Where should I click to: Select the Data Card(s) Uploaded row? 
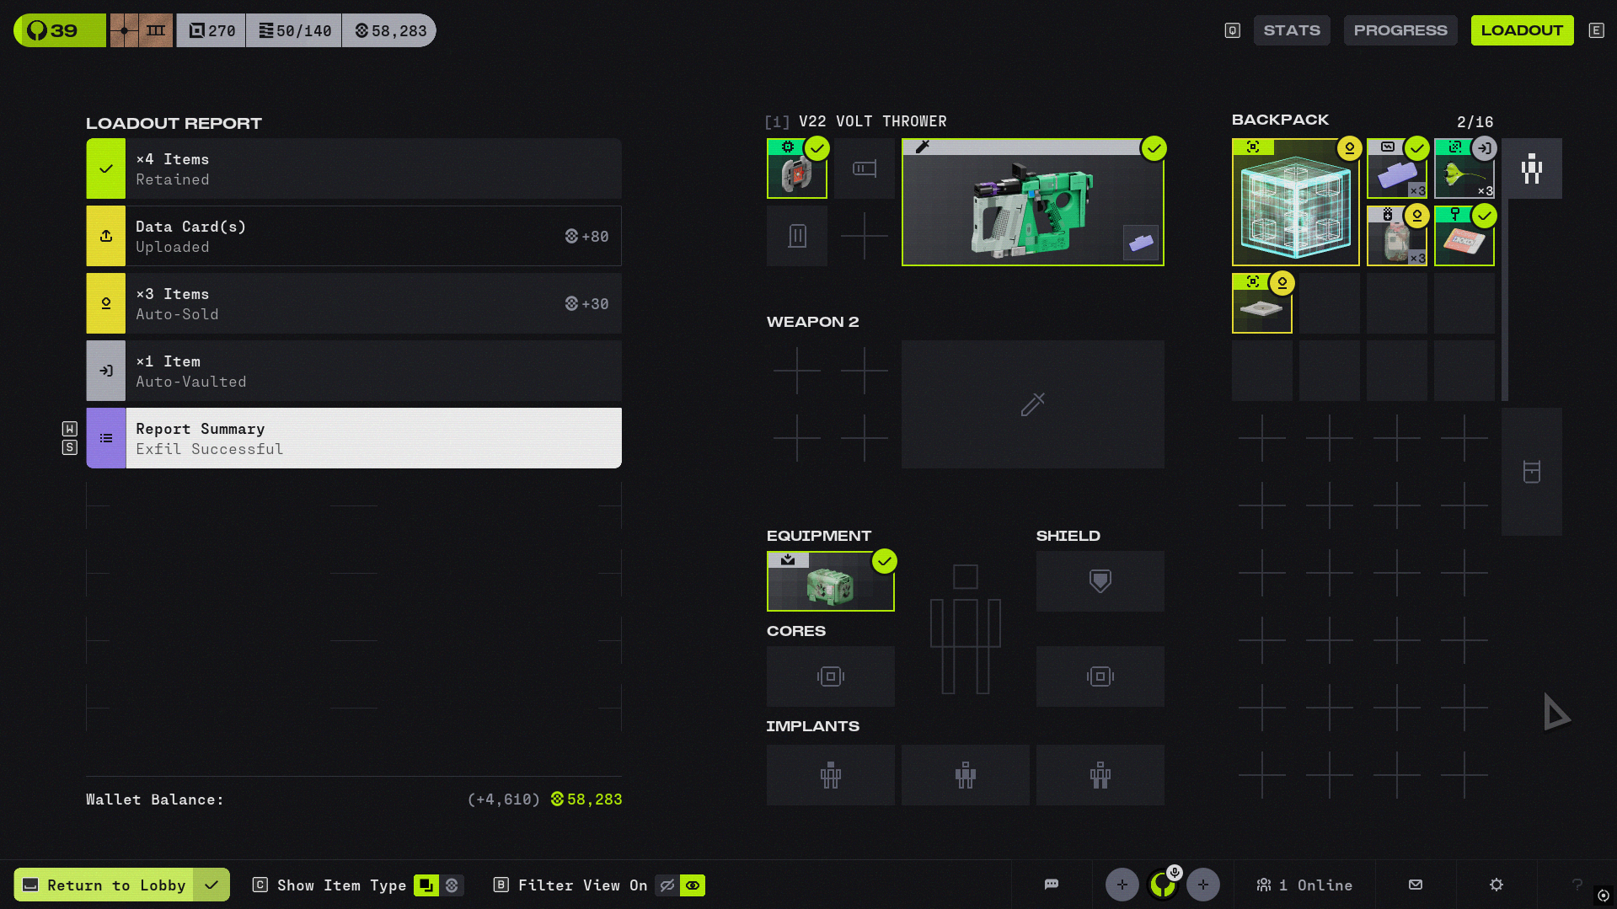point(354,236)
